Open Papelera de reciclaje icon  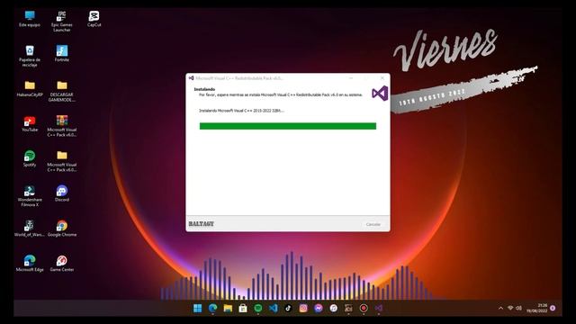[30, 56]
